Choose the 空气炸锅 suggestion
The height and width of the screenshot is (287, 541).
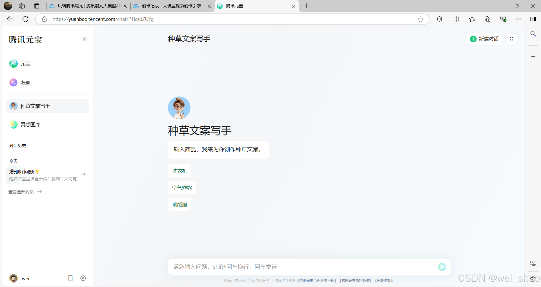tap(182, 188)
